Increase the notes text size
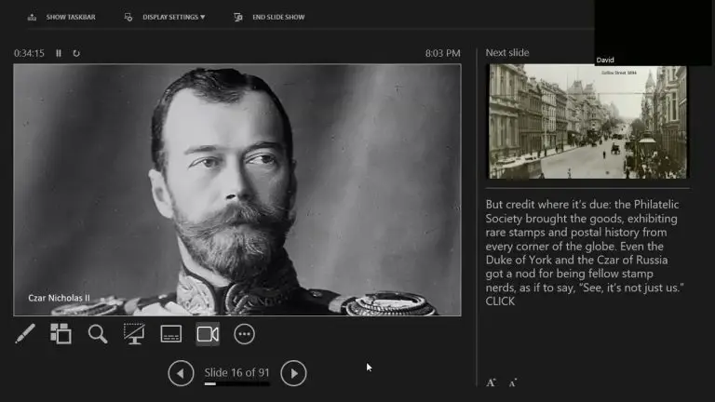 [x=491, y=382]
